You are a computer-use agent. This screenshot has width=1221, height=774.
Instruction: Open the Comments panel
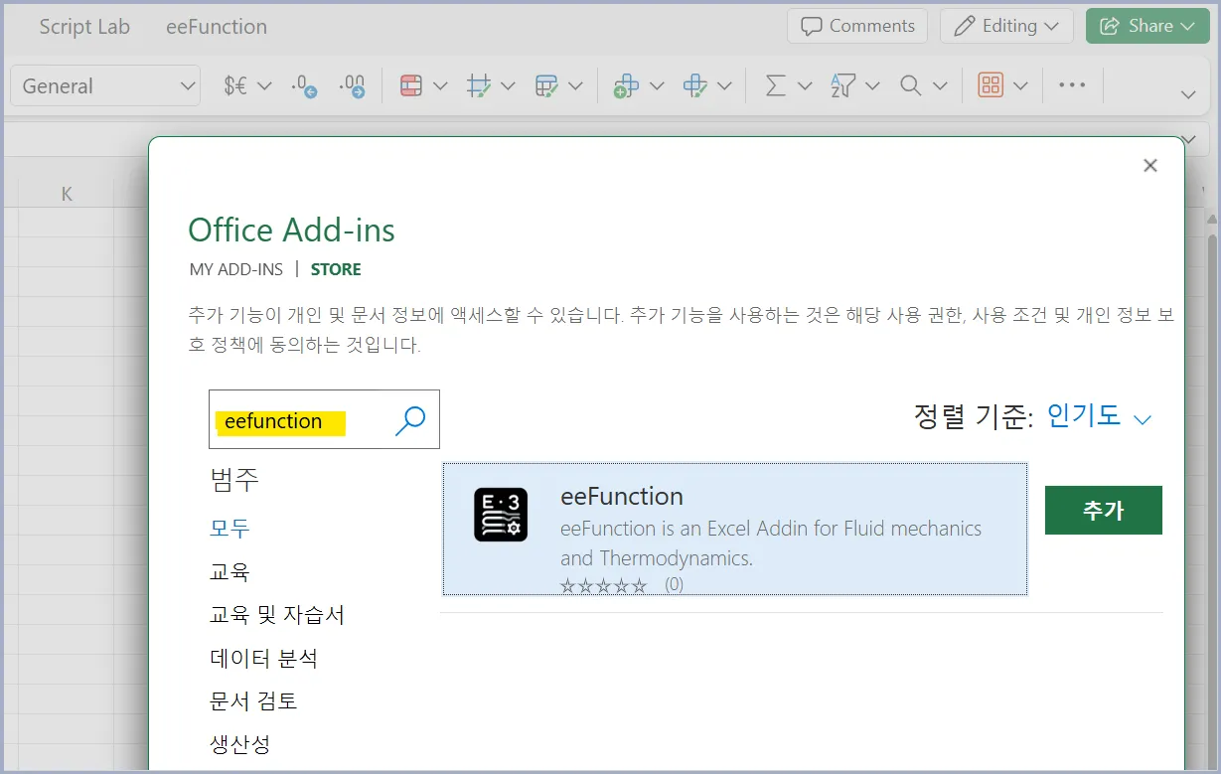pyautogui.click(x=856, y=26)
